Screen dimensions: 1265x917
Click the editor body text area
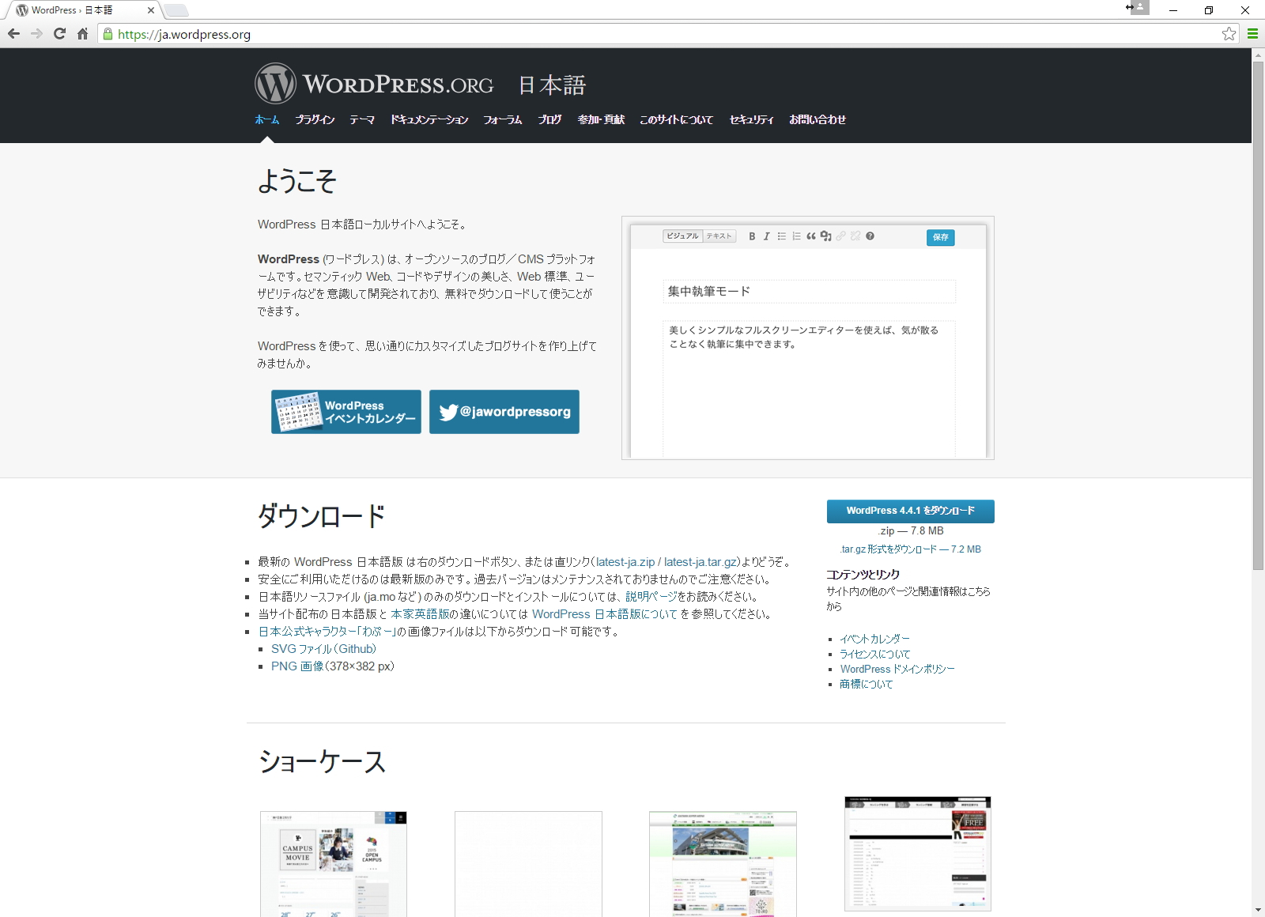tap(809, 388)
